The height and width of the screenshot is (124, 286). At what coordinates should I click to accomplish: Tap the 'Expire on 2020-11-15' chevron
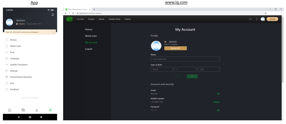(41, 24)
